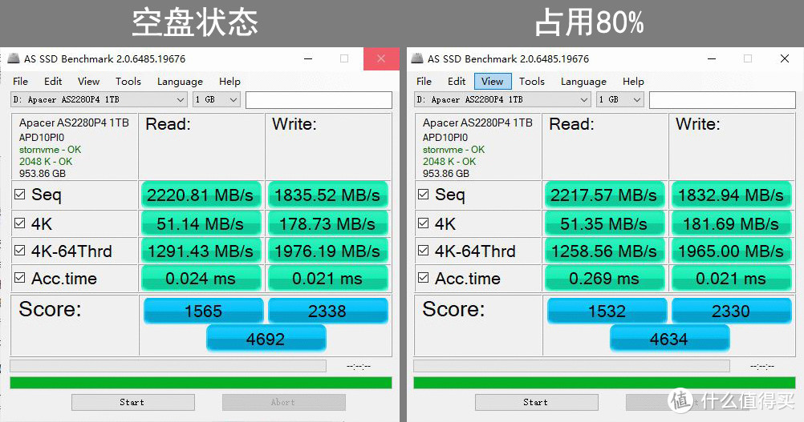
Task: Click total score 4634
Action: [x=669, y=339]
